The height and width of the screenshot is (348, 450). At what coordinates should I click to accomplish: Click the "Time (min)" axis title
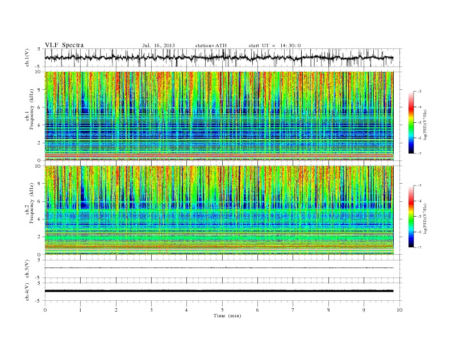227,316
